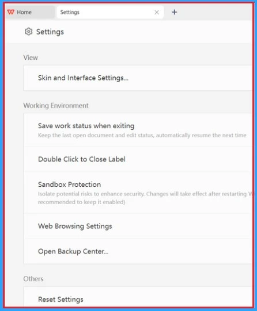Click the Settings page heading
This screenshot has width=257, height=311.
(50, 32)
